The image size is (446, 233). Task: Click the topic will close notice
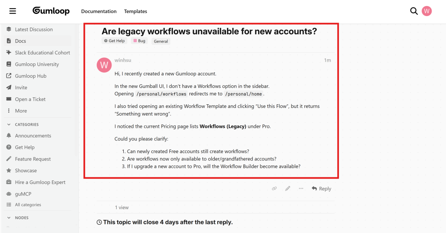(x=168, y=222)
